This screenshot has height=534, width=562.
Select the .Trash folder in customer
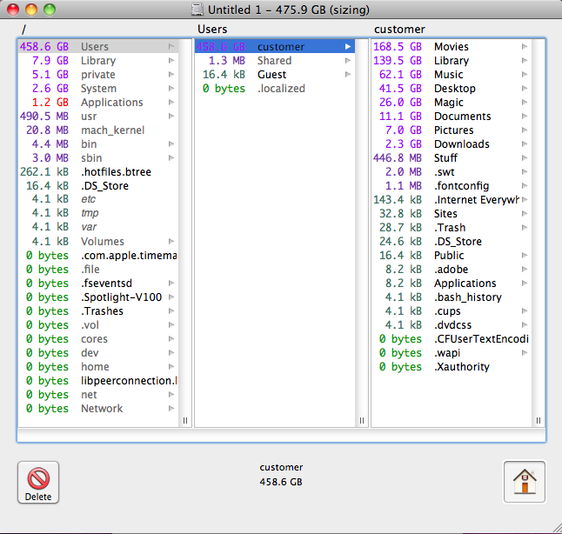(x=452, y=228)
